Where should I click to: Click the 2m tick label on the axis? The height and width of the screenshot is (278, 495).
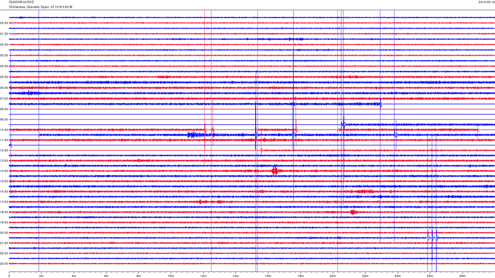(41, 276)
